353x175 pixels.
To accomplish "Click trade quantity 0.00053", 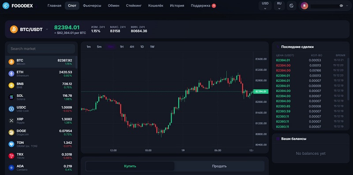I will (x=315, y=60).
